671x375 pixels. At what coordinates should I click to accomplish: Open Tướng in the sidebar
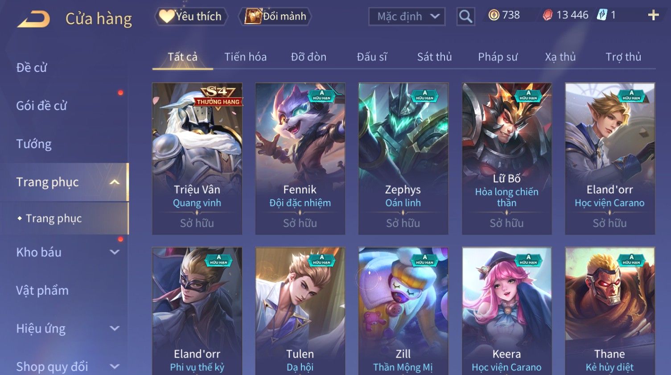(x=34, y=144)
